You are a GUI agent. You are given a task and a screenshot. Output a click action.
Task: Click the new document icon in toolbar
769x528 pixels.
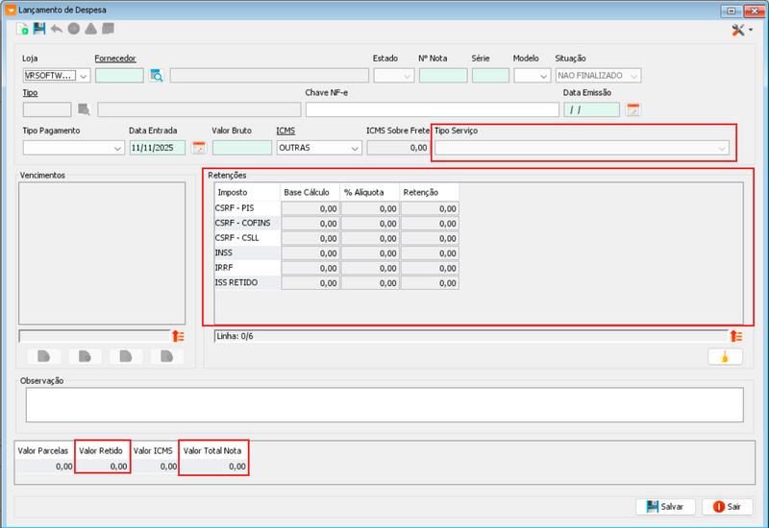coord(23,30)
